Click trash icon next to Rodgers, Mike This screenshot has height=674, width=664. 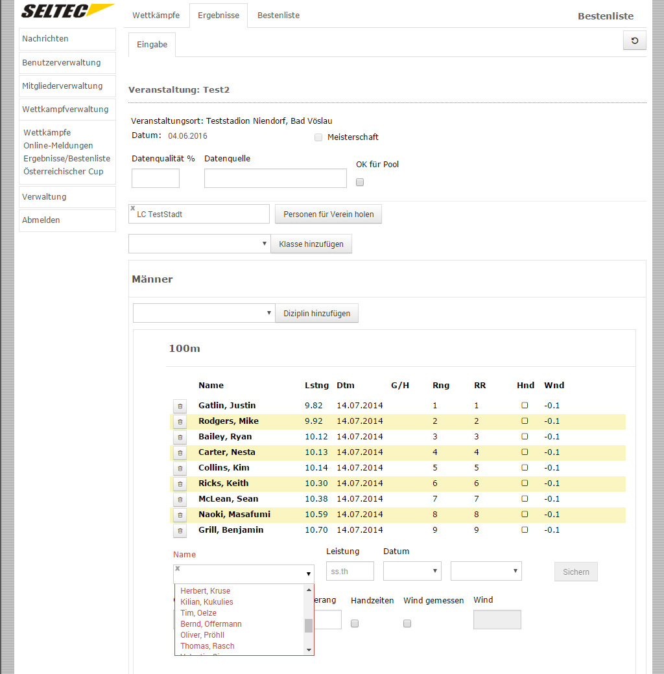(180, 422)
